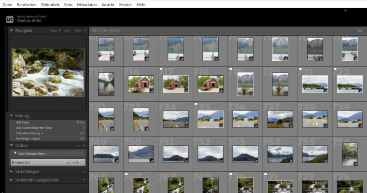Toggle the flag on red barn photo 717
Image resolution: width=367 pixels, height=193 pixels.
(161, 69)
